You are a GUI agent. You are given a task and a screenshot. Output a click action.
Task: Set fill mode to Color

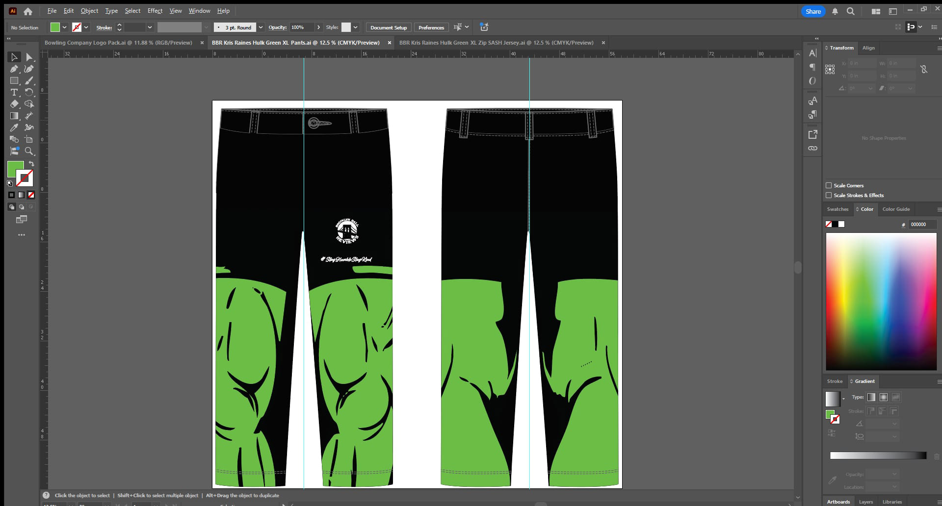point(12,195)
